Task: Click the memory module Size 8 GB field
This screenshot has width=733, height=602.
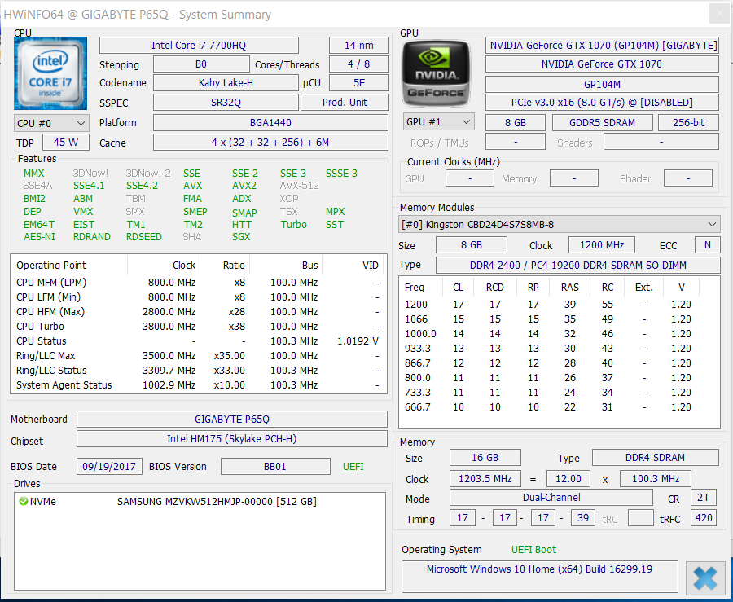Action: point(472,245)
